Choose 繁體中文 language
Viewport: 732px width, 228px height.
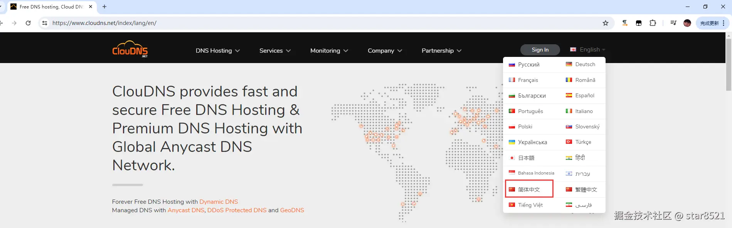click(x=586, y=189)
